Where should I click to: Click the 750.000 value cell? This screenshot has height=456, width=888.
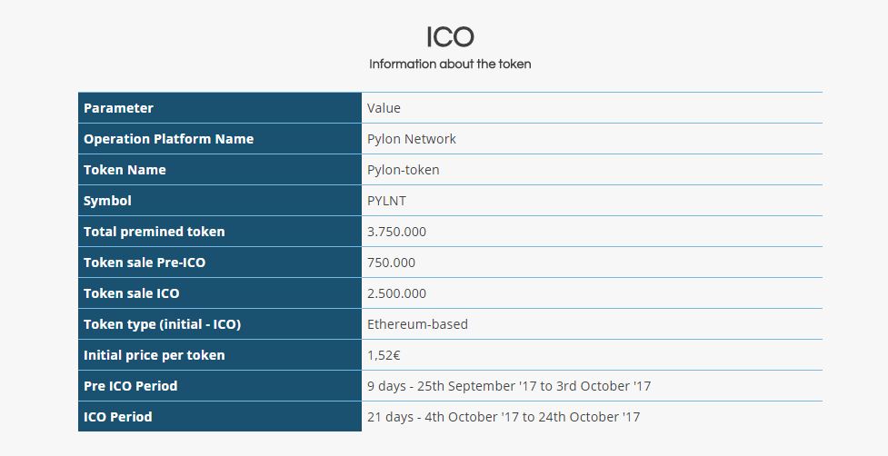pyautogui.click(x=592, y=263)
